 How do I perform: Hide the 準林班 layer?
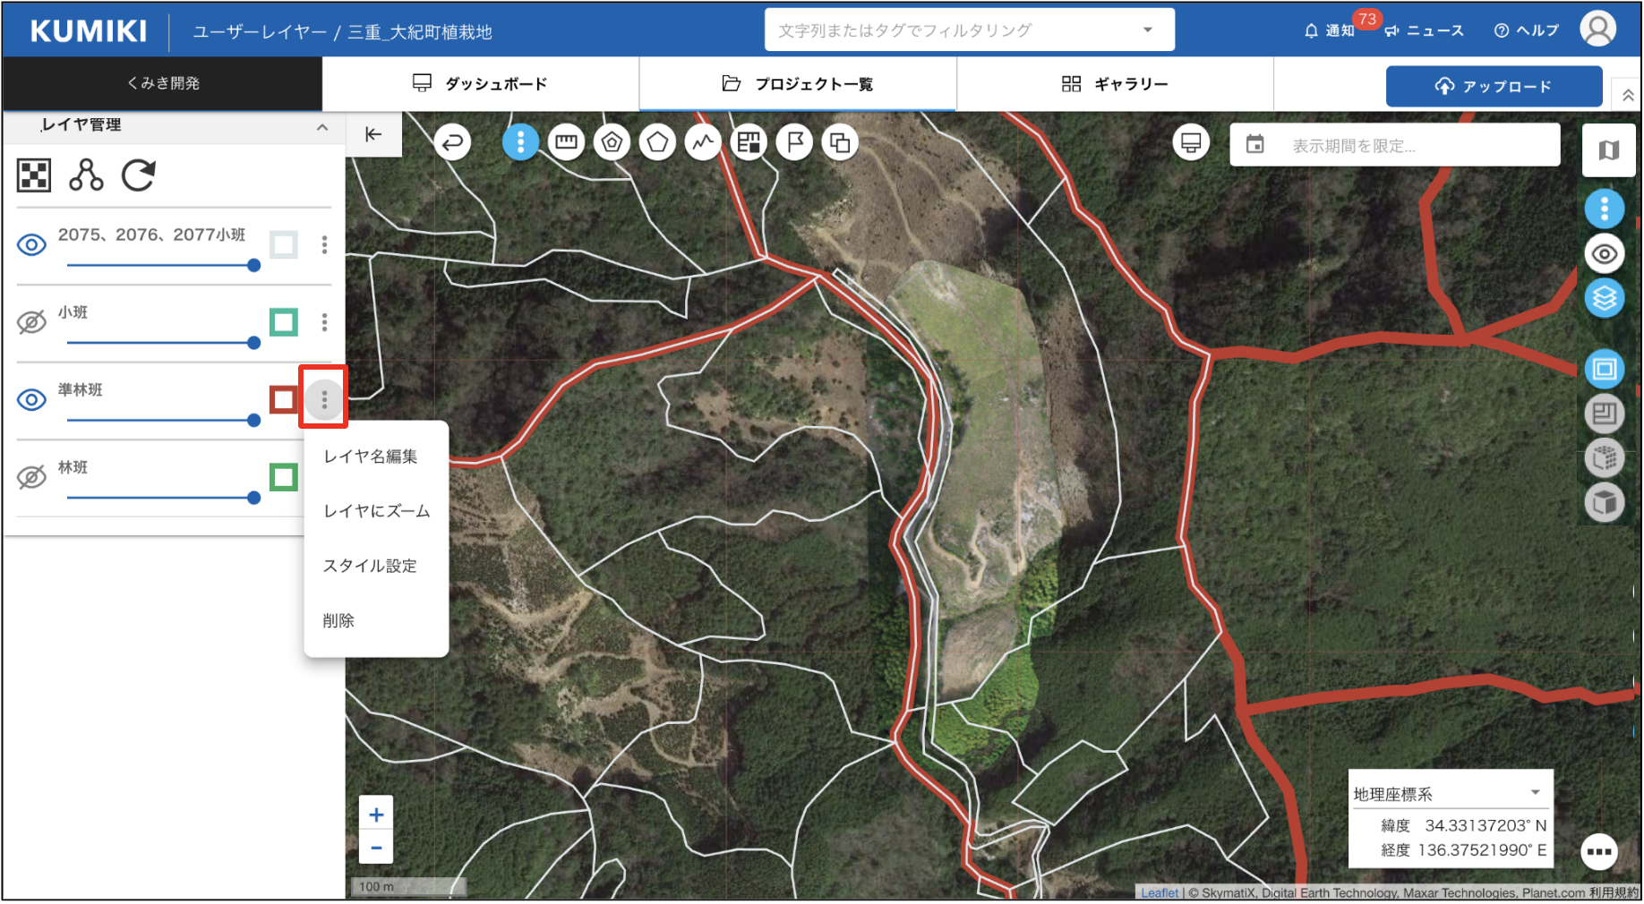click(32, 399)
